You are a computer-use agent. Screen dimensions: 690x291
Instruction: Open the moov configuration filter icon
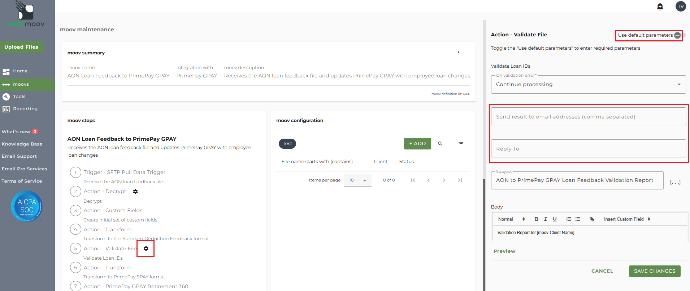click(x=461, y=144)
